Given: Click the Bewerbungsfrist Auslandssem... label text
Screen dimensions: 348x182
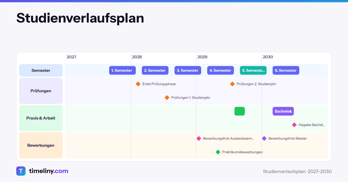Looking at the screenshot, I should (x=229, y=138).
